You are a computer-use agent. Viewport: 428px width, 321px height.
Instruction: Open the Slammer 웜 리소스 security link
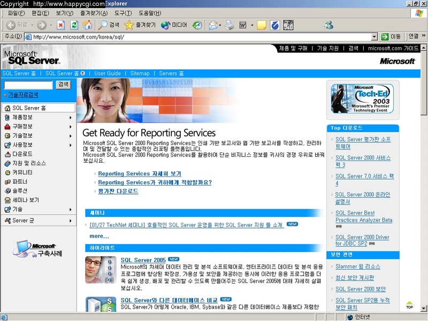tap(357, 266)
